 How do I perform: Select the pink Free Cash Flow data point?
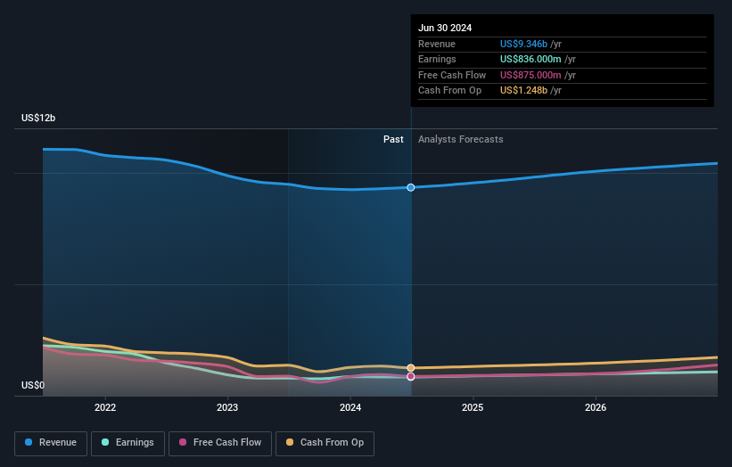click(411, 376)
